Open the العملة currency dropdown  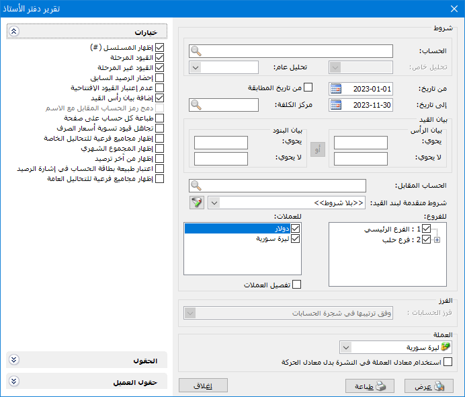[346, 347]
